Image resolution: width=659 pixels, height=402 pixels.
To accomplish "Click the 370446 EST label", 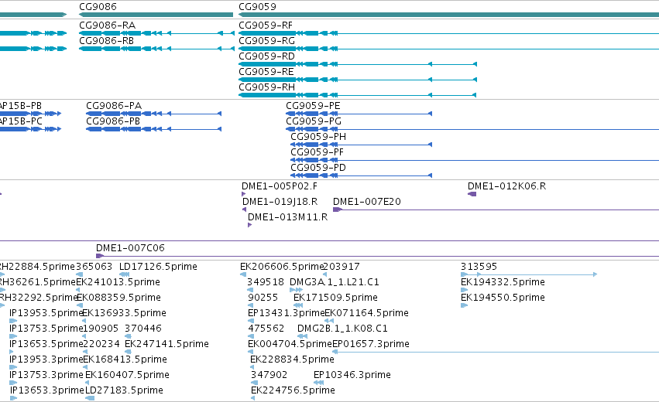I will [x=143, y=329].
